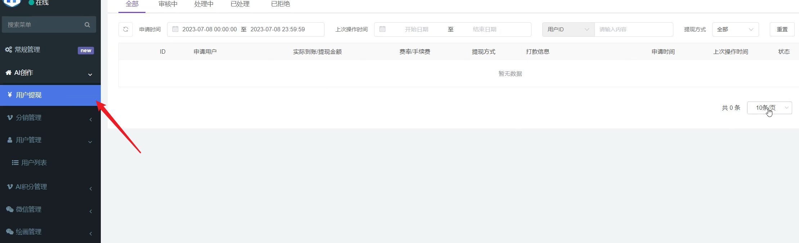Switch to the 已拒绝 tab
Image resolution: width=799 pixels, height=243 pixels.
click(x=280, y=4)
